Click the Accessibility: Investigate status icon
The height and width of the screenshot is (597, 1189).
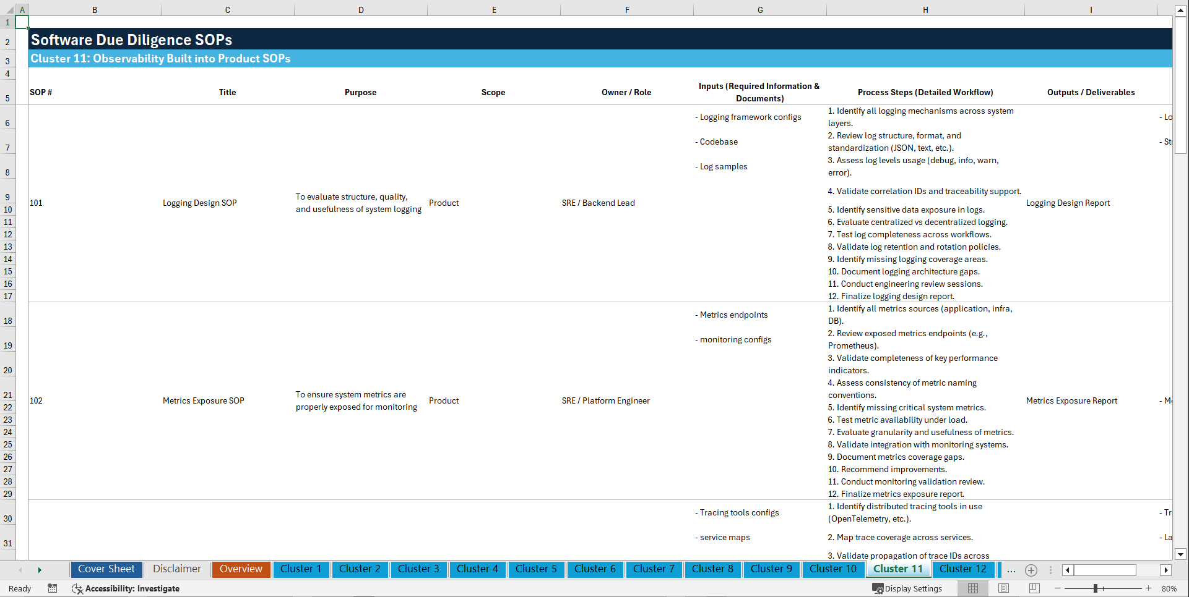(126, 588)
